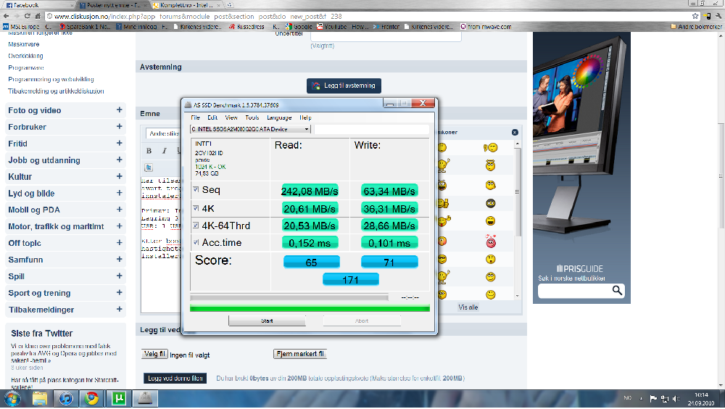Insert the big grin smiley
Image resolution: width=725 pixels, height=409 pixels.
point(491,221)
